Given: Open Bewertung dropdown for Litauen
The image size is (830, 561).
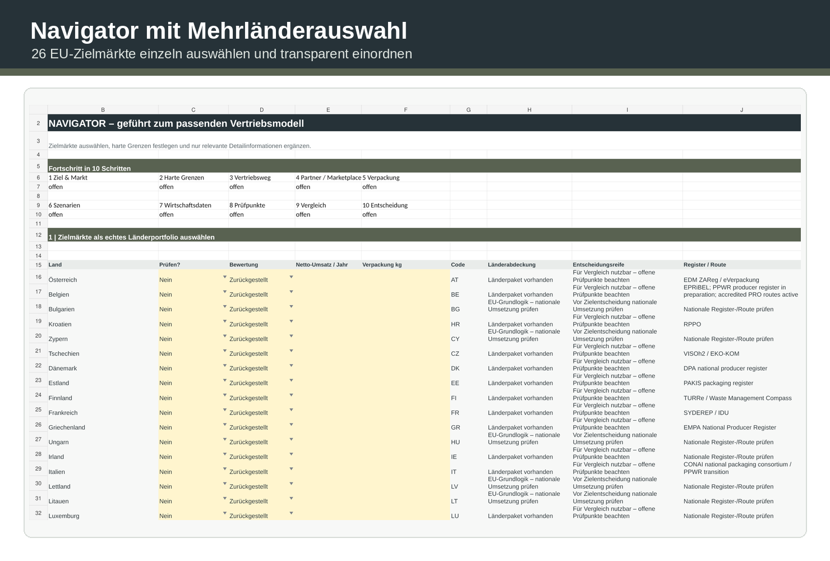Looking at the screenshot, I should 291,498.
